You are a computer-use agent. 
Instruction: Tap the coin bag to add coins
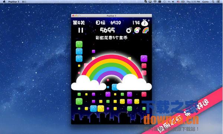[145, 23]
